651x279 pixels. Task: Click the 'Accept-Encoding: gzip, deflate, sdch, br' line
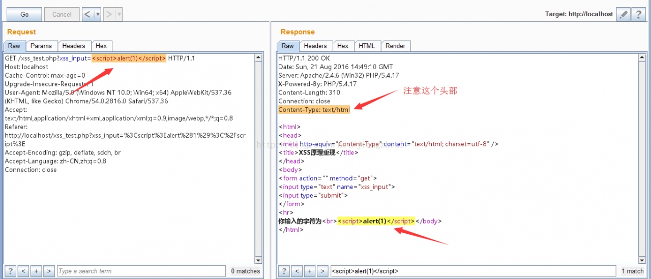(63, 152)
